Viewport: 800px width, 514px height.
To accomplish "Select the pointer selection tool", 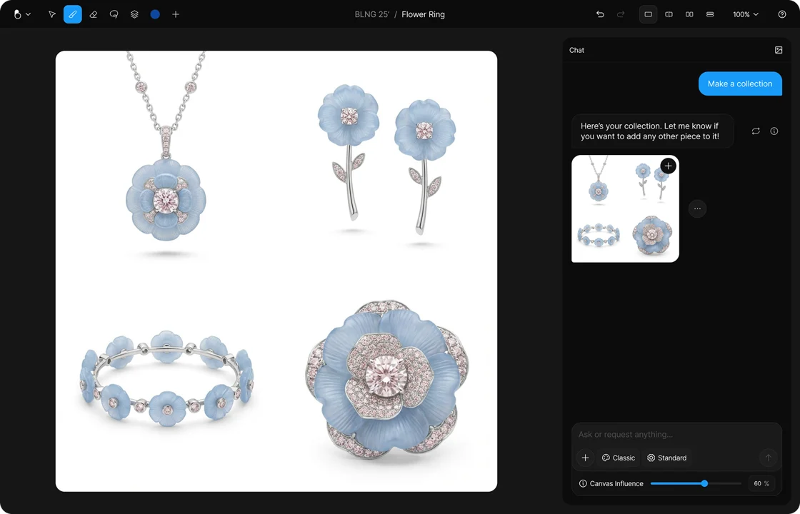I will (52, 14).
